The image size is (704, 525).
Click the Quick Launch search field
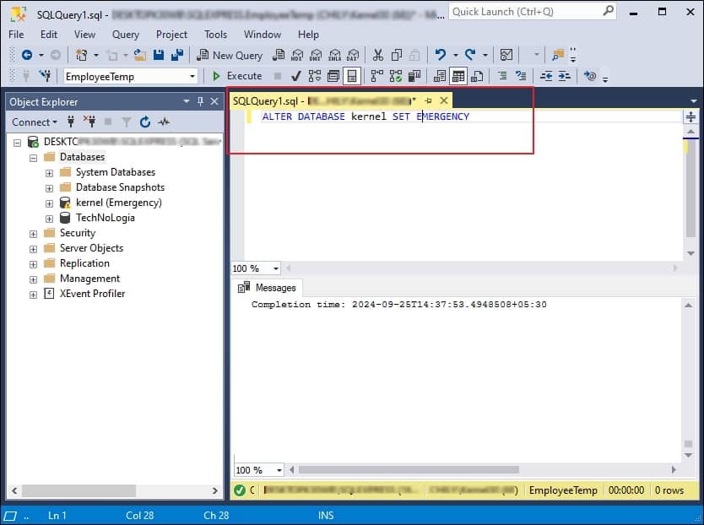[532, 12]
